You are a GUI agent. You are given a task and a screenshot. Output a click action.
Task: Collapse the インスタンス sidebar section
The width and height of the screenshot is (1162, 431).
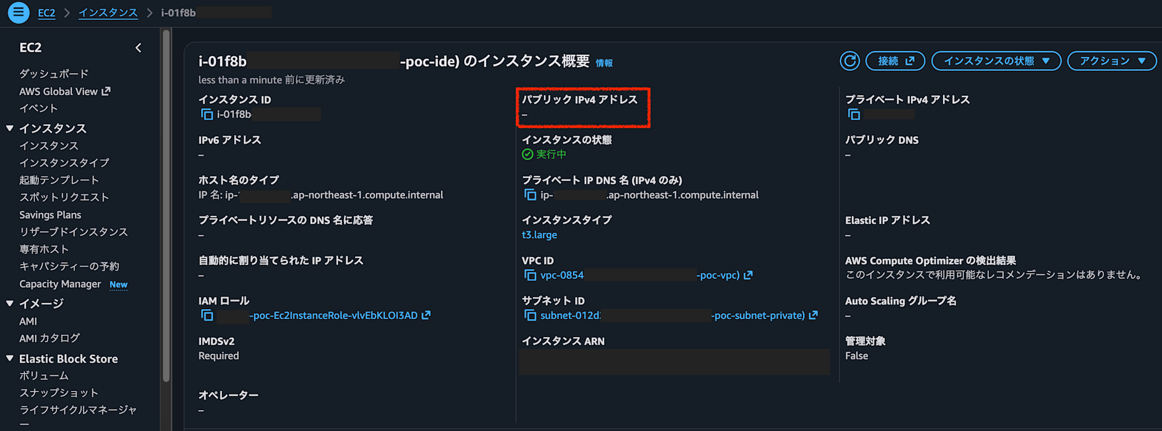click(x=9, y=128)
